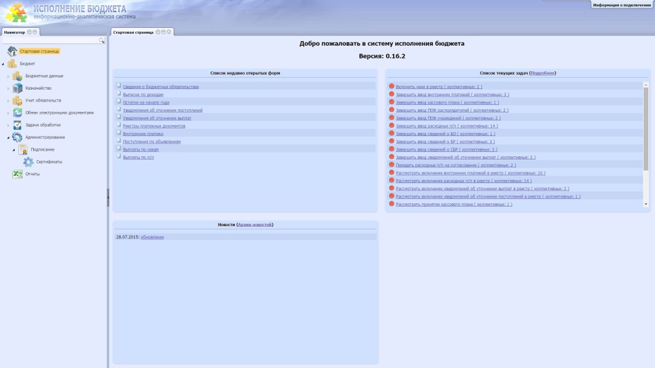
Task: Collapse the navigator panel using splitter handle
Action: 107,198
